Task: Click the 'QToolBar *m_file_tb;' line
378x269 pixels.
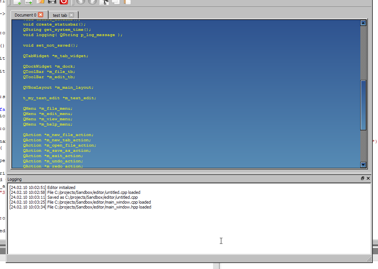Action: click(x=49, y=72)
